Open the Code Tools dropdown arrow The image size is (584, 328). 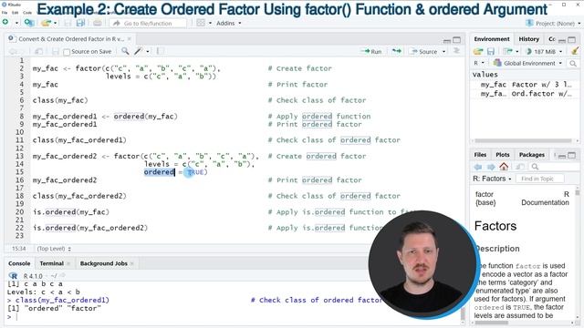tap(148, 51)
